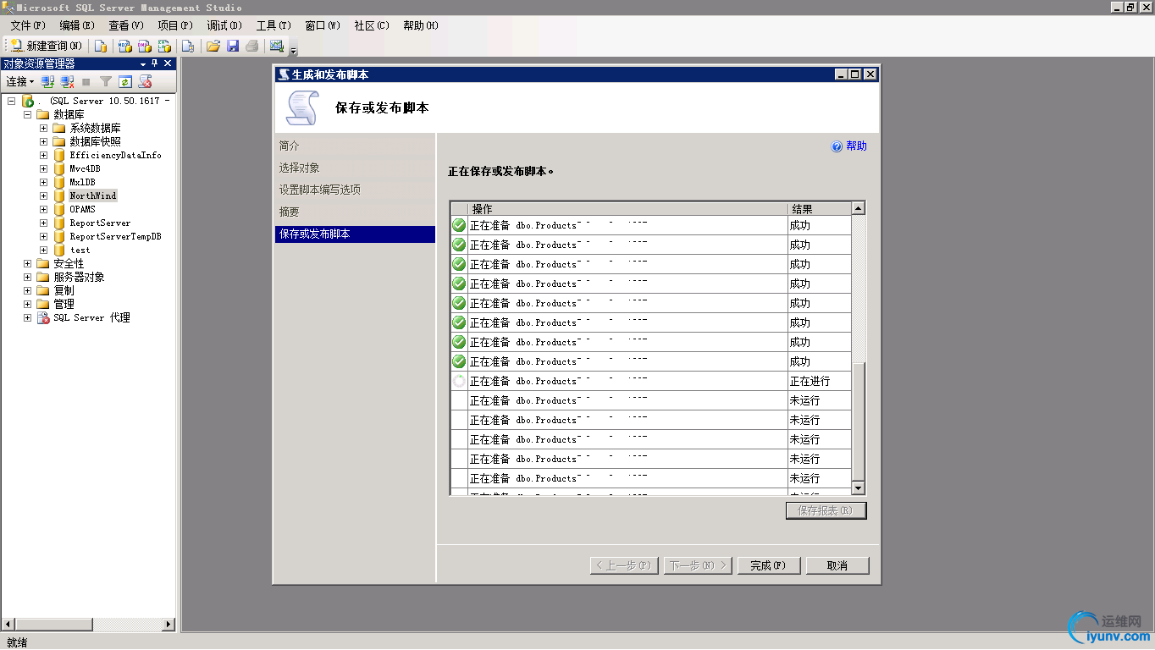Collapse the SQL Server 10.50.1617 node
The height and width of the screenshot is (650, 1155).
click(11, 101)
